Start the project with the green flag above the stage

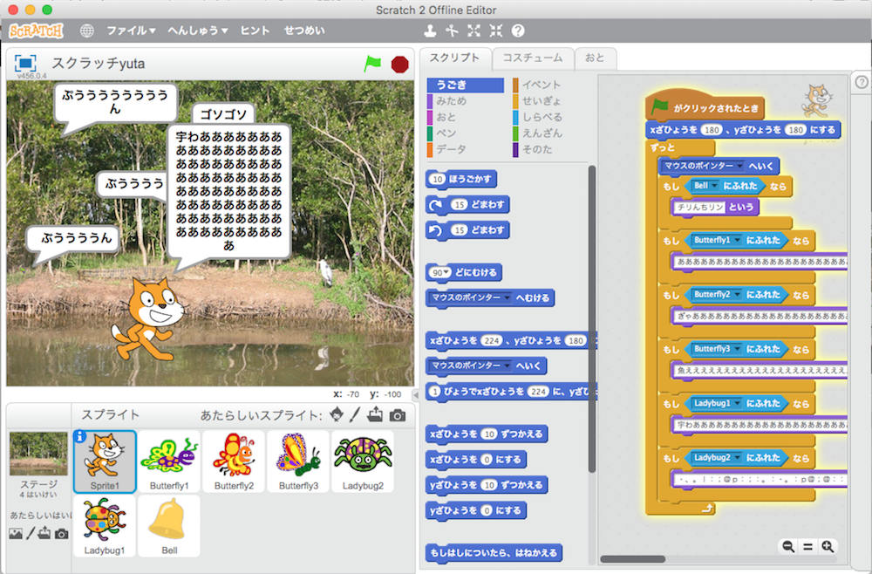pyautogui.click(x=372, y=64)
